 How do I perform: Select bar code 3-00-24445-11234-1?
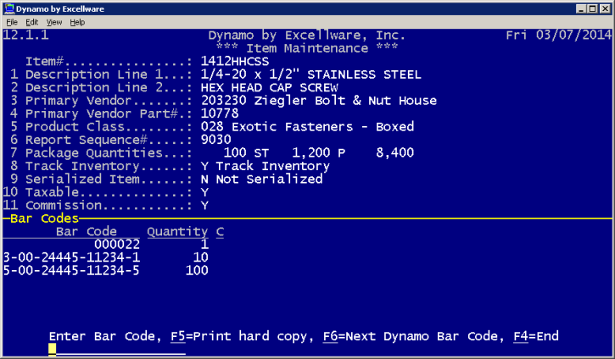[x=71, y=257]
